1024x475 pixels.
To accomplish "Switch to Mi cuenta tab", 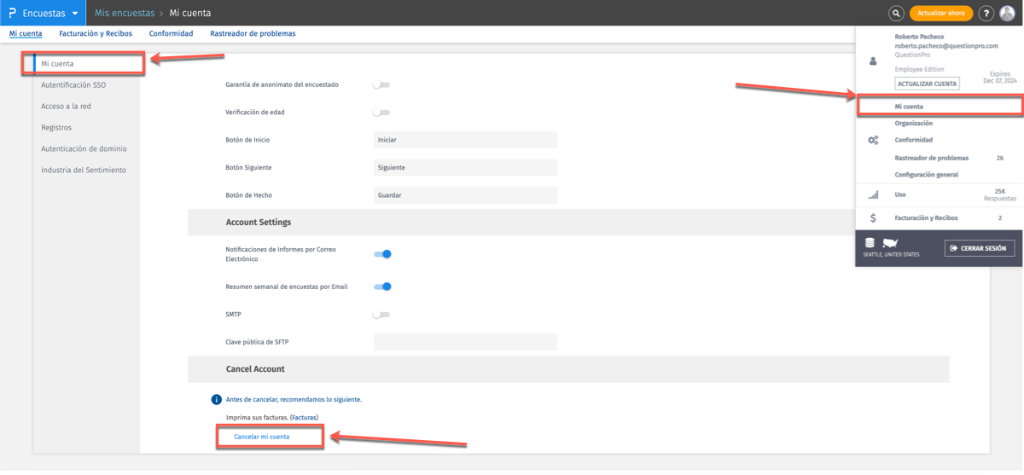I will 26,34.
